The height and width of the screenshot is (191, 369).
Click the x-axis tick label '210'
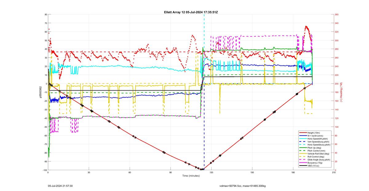click(334, 173)
